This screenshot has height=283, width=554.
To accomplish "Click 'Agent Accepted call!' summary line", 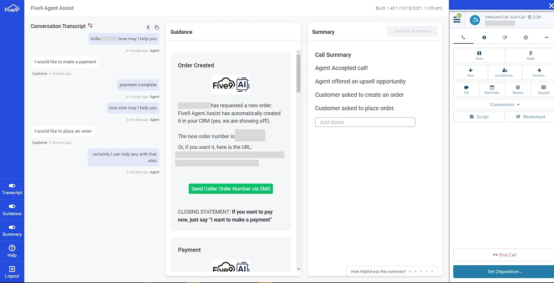I will pyautogui.click(x=341, y=68).
